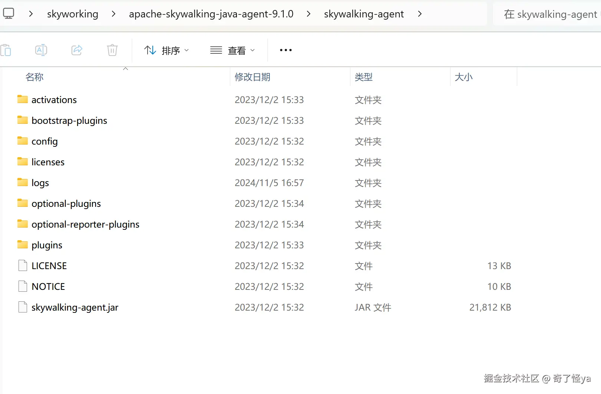Select the plugins folder name
Viewport: 601px width, 394px height.
pos(47,245)
